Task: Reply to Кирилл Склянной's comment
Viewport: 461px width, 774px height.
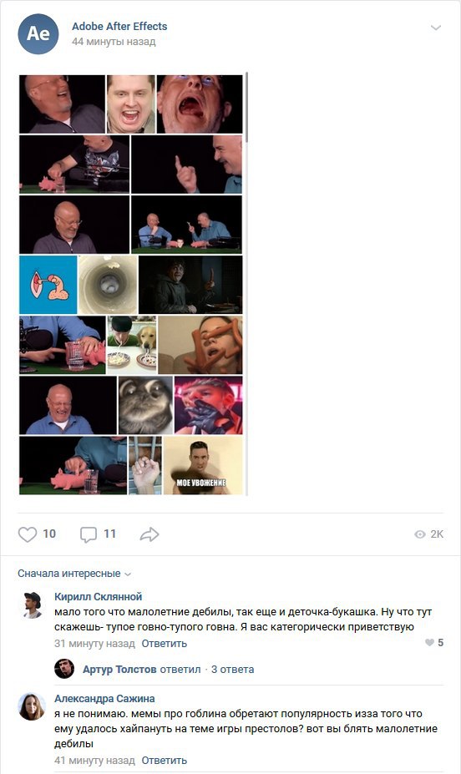Action: [164, 644]
